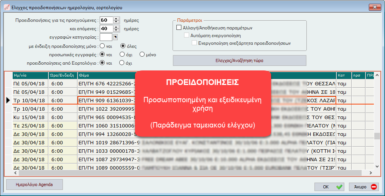This screenshot has width=385, height=196.
Task: Click the Κατ column header
Action: pos(344,75)
